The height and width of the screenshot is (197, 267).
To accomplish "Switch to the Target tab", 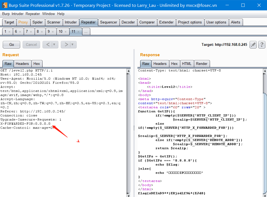I will 9,22.
